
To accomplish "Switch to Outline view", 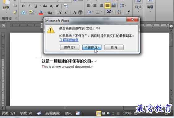I will tap(113, 113).
